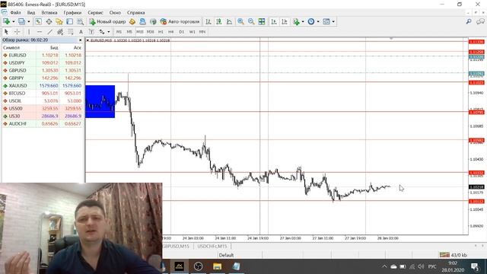Expand the templates dropdown arrow

pyautogui.click(x=333, y=21)
